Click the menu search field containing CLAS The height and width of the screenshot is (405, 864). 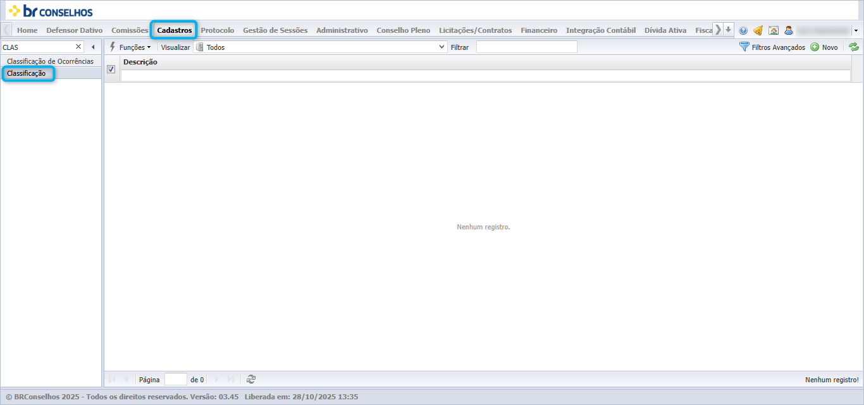[x=38, y=47]
